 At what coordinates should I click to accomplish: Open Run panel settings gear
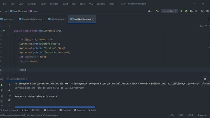coord(205,79)
